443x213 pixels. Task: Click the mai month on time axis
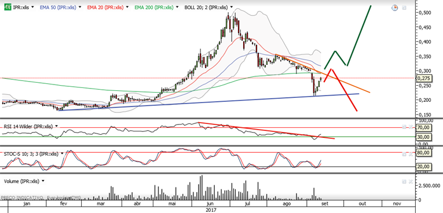(172, 203)
